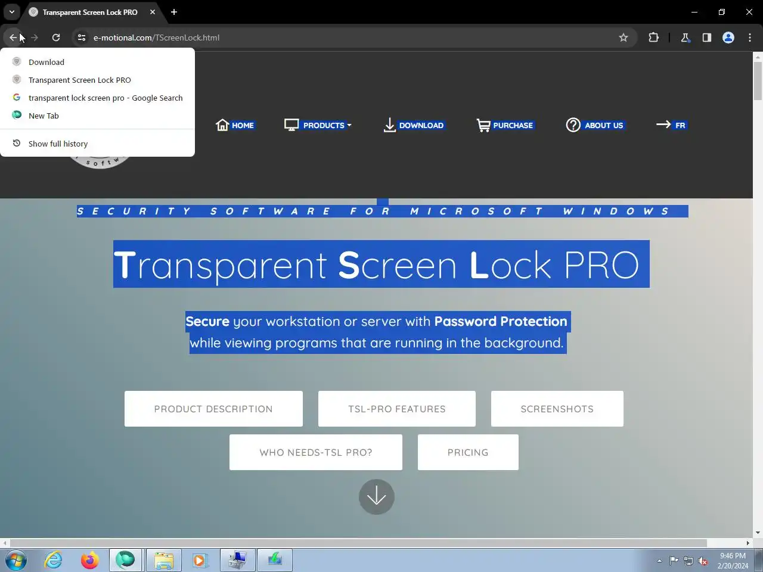Click the round down-arrow scroll button

377,497
